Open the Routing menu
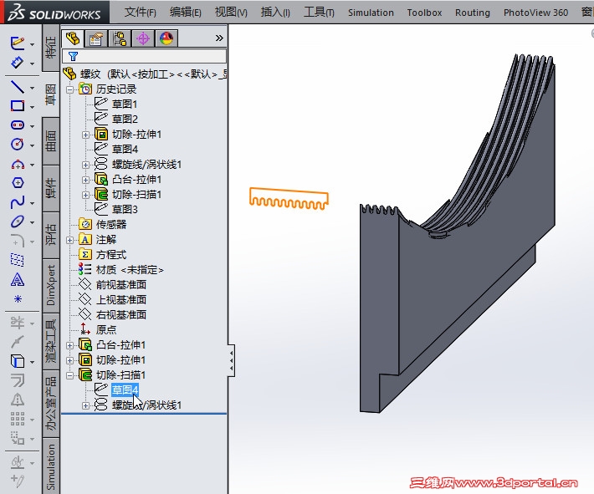 473,13
